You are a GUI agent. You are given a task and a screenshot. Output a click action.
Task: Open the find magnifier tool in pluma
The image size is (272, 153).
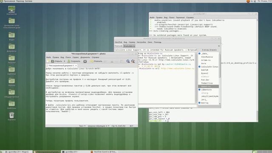128,61
